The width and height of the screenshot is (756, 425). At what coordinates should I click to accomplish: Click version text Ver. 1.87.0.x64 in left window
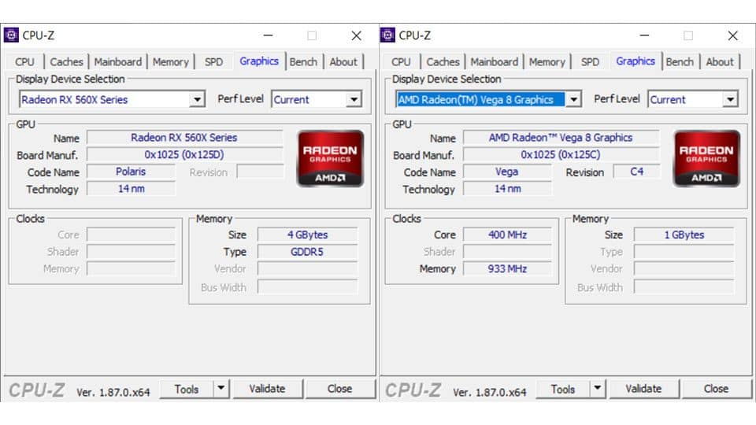(x=113, y=392)
